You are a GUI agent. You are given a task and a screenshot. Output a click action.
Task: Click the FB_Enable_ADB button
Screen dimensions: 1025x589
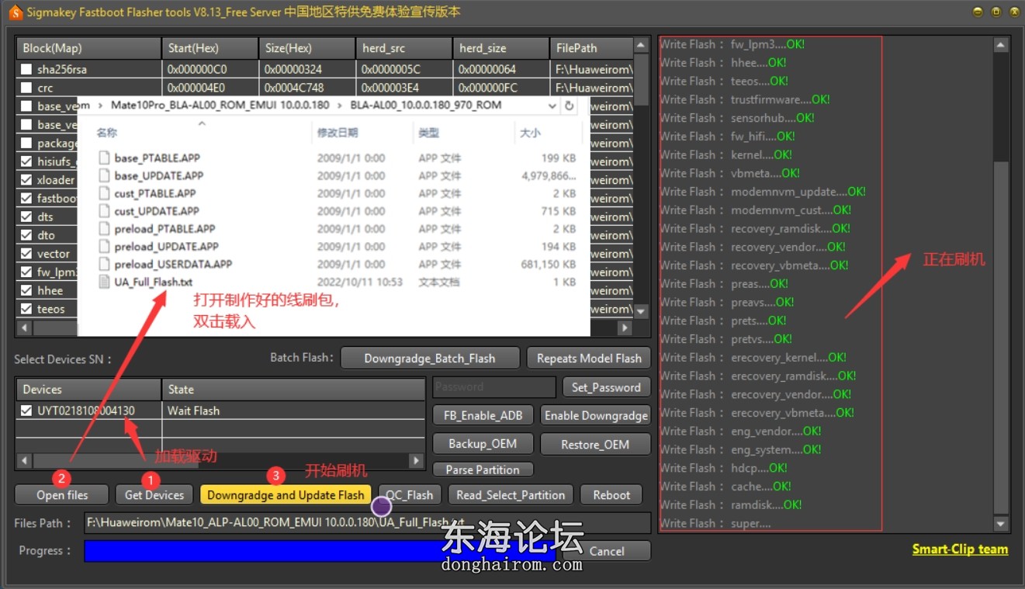(483, 416)
